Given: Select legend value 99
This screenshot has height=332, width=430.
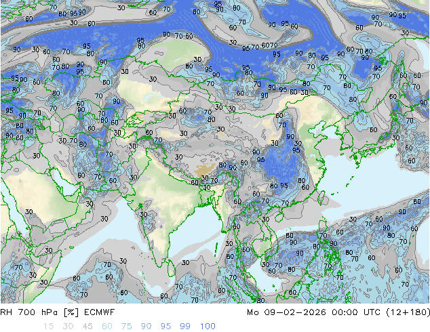Looking at the screenshot, I should tap(185, 327).
